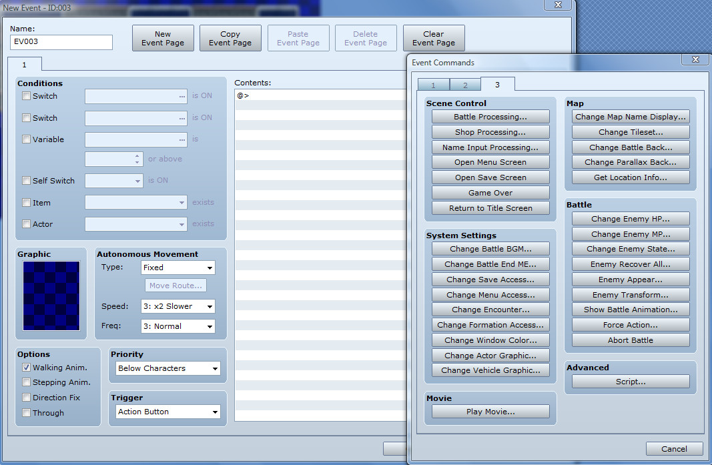The width and height of the screenshot is (712, 465).
Task: Choose Open Menu Screen command
Action: [490, 162]
